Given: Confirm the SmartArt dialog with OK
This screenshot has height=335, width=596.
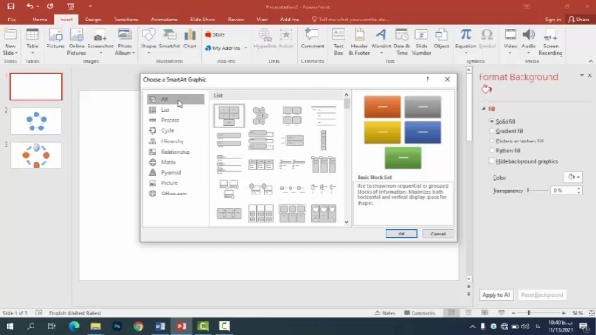Looking at the screenshot, I should click(x=401, y=234).
